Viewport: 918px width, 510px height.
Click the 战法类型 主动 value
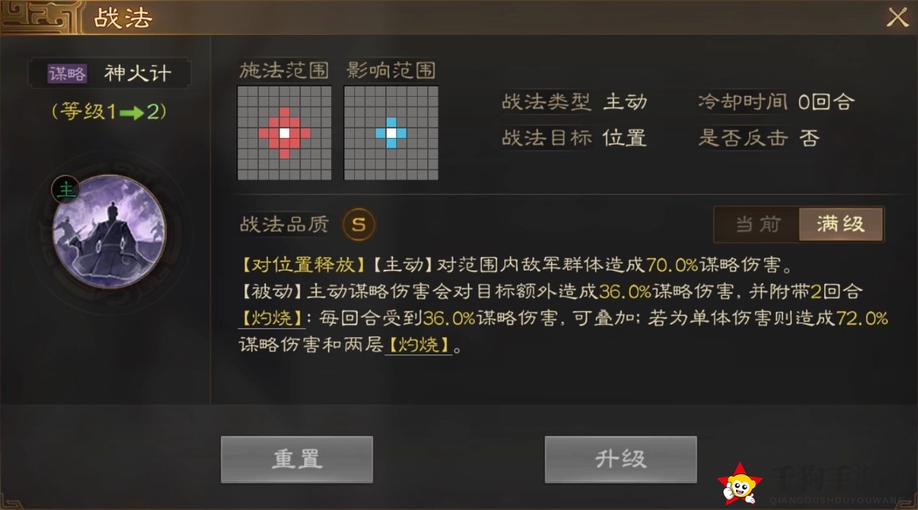pyautogui.click(x=625, y=102)
